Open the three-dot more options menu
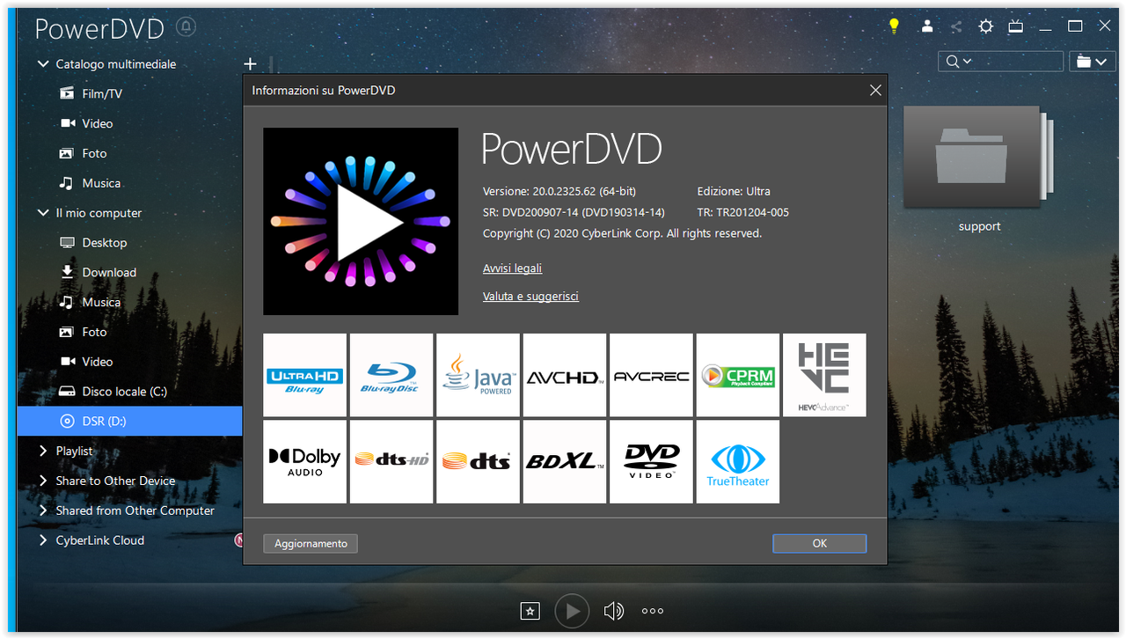 coord(652,610)
